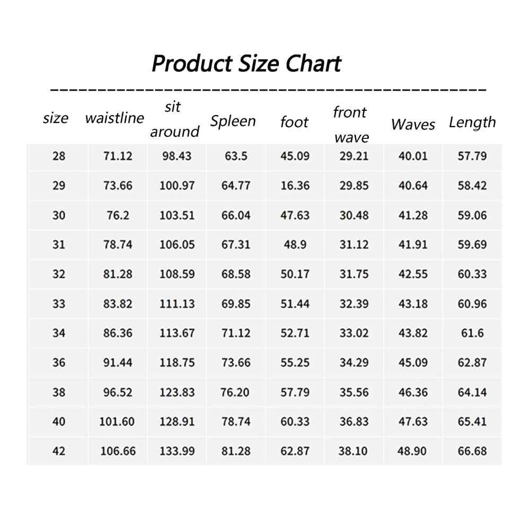Select the Waves column header
This screenshot has width=530, height=530.
pos(413,125)
